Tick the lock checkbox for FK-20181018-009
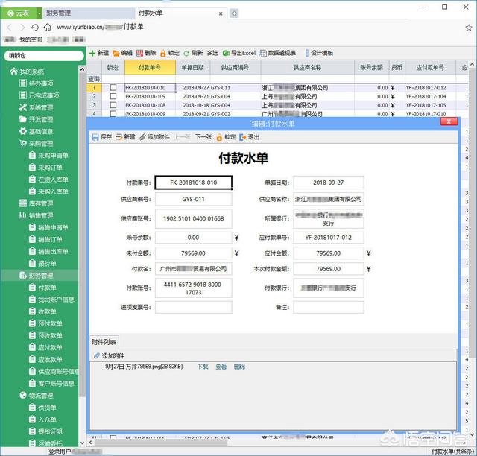This screenshot has height=456, width=477. (113, 114)
